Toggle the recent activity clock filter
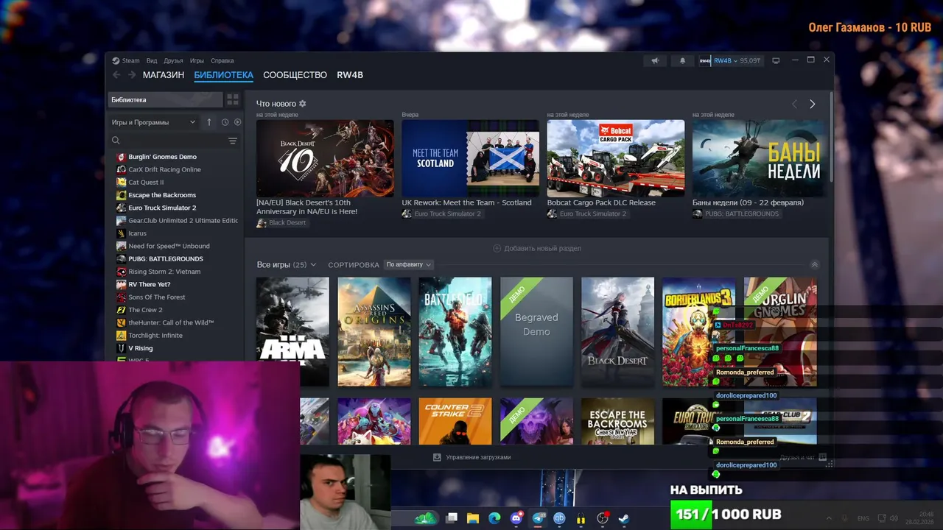Screen dimensions: 943x530 [225, 122]
